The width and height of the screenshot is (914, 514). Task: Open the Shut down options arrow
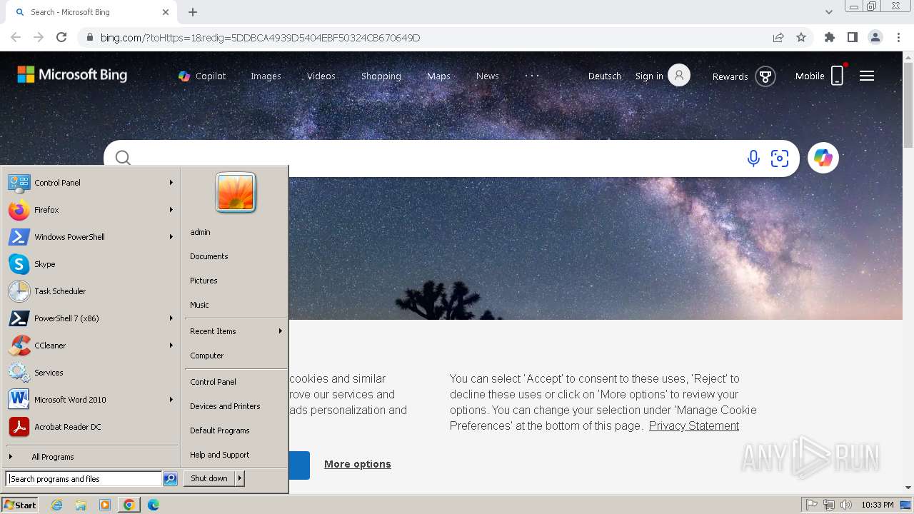[x=240, y=478]
